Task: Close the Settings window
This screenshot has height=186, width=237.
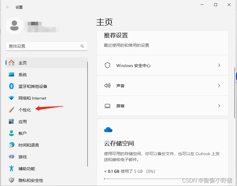Action: click(x=229, y=5)
